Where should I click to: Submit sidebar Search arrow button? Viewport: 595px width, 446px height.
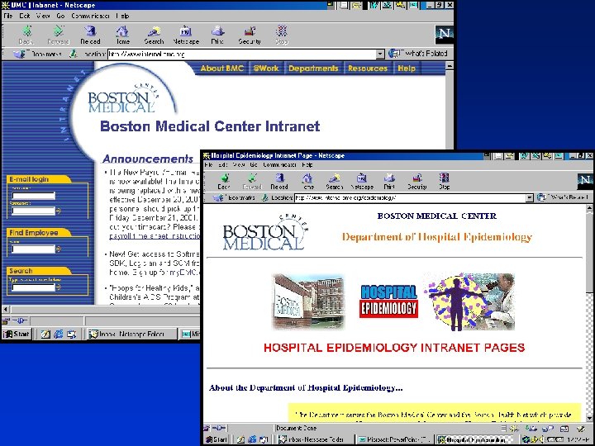point(59,287)
